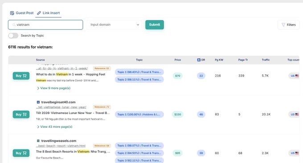
Task: Click the funnel icon in Filters
Action: click(283, 25)
